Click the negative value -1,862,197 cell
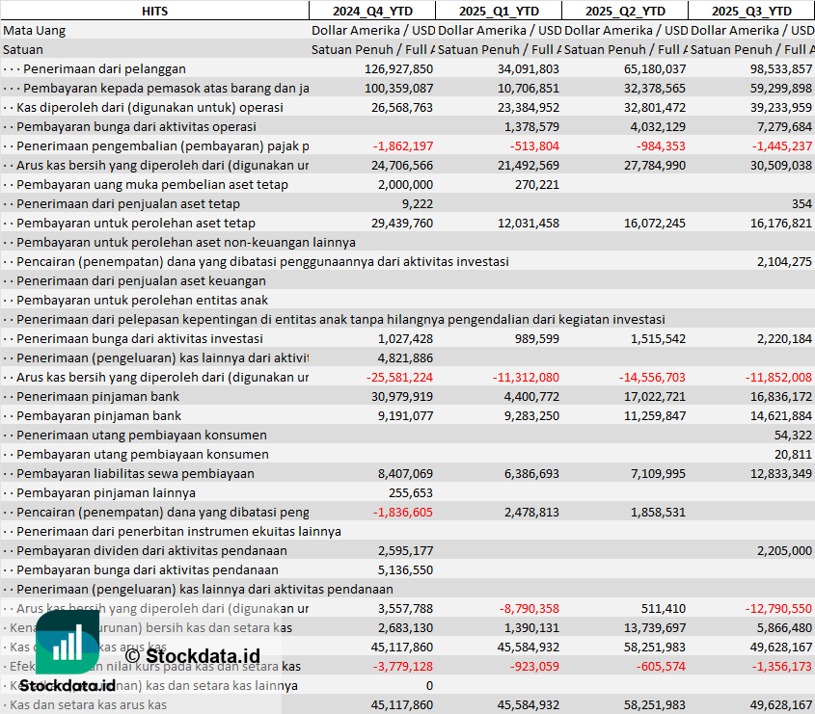This screenshot has width=815, height=714. (402, 145)
